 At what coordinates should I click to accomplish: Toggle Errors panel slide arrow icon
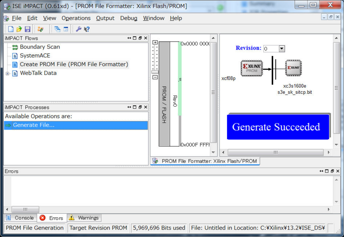321,171
